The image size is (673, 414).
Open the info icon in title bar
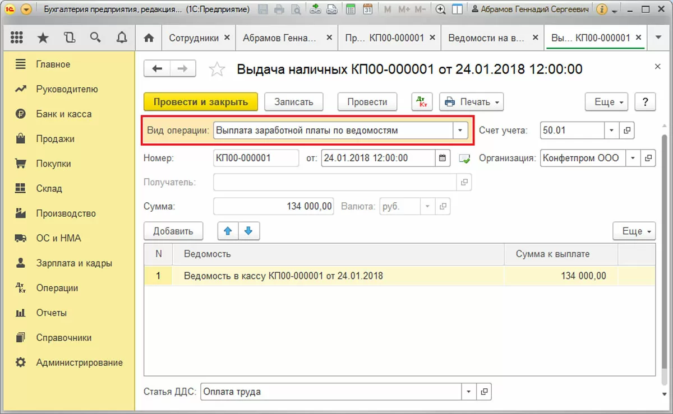[x=602, y=10]
